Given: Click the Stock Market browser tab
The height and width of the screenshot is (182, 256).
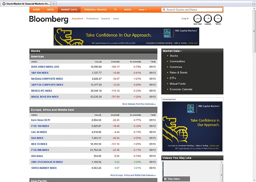Looking at the screenshot, I should 26,4.
